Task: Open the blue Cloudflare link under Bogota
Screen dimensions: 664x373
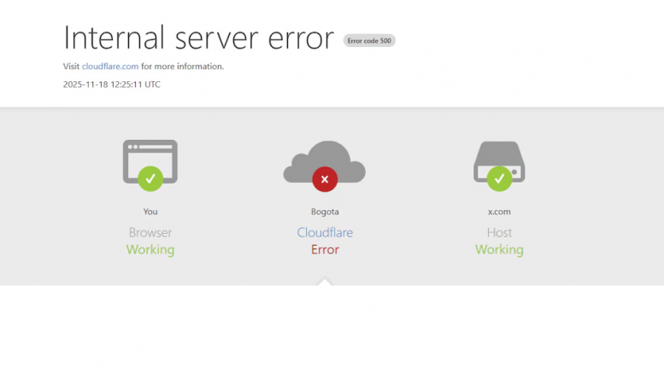Action: 325,232
